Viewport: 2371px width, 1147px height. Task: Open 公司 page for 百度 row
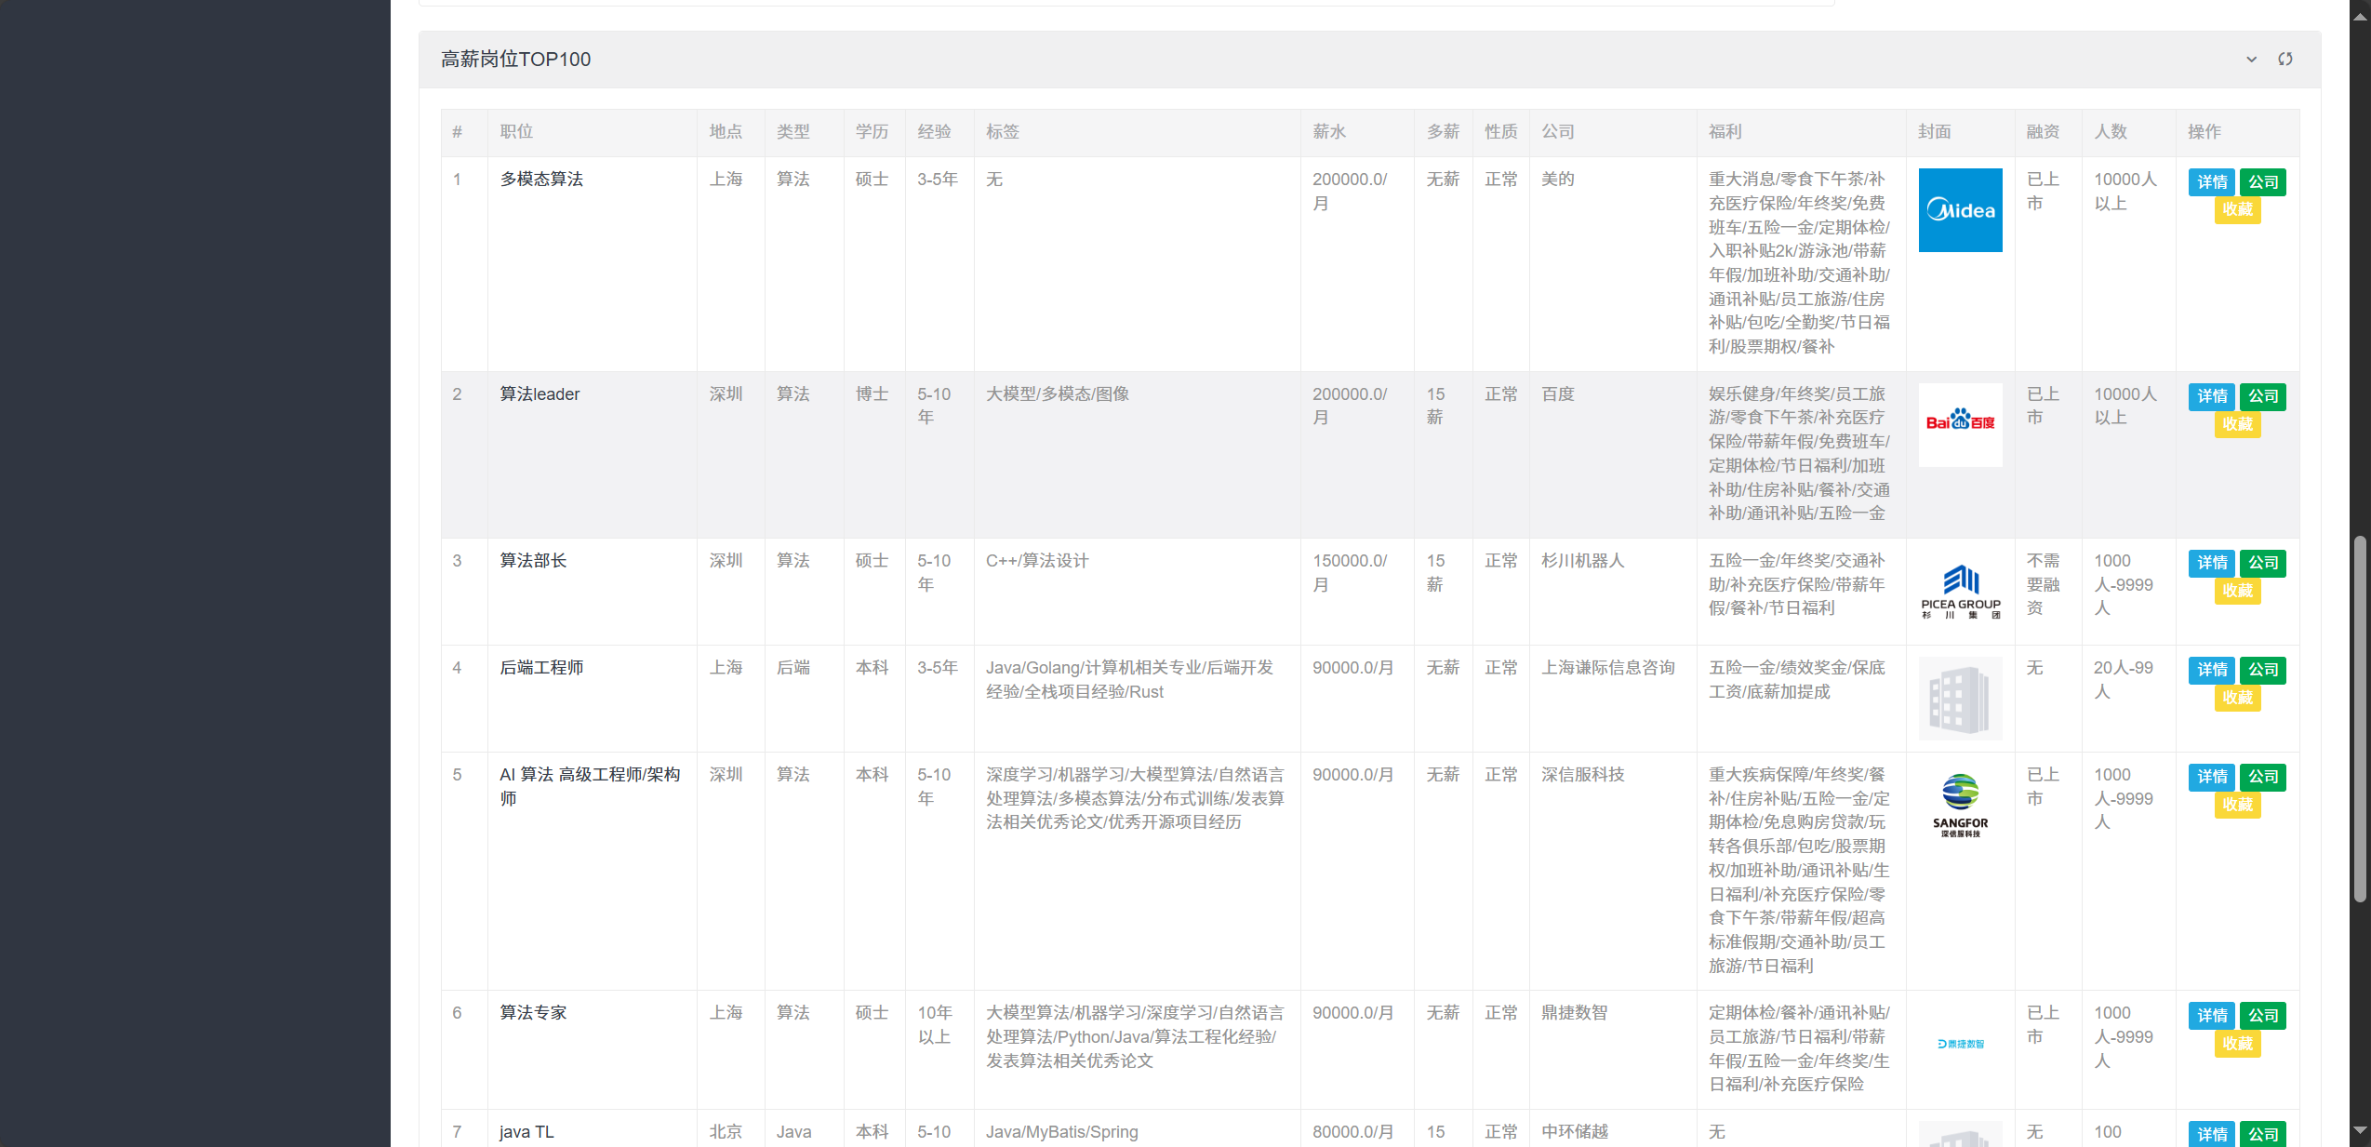2263,397
